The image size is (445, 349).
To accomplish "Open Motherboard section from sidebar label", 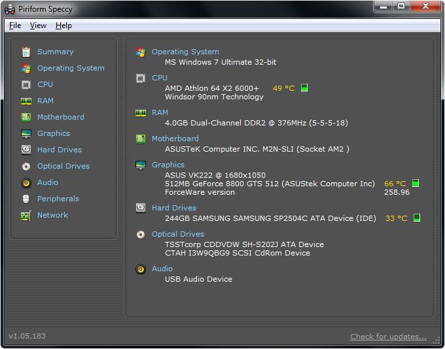I will pyautogui.click(x=61, y=117).
